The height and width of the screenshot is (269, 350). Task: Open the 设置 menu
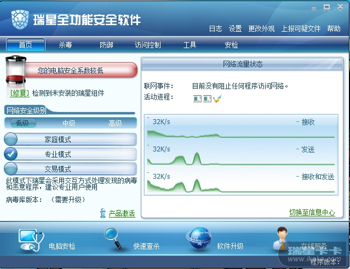point(235,28)
